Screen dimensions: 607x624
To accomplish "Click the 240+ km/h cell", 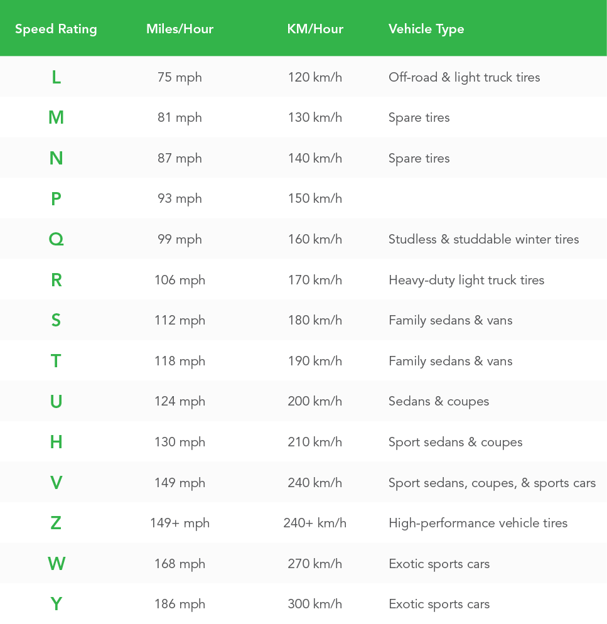I will point(315,523).
